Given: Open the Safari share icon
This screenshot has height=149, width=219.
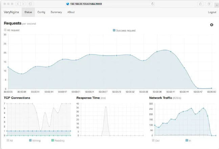Looking at the screenshot, I should [x=201, y=4].
